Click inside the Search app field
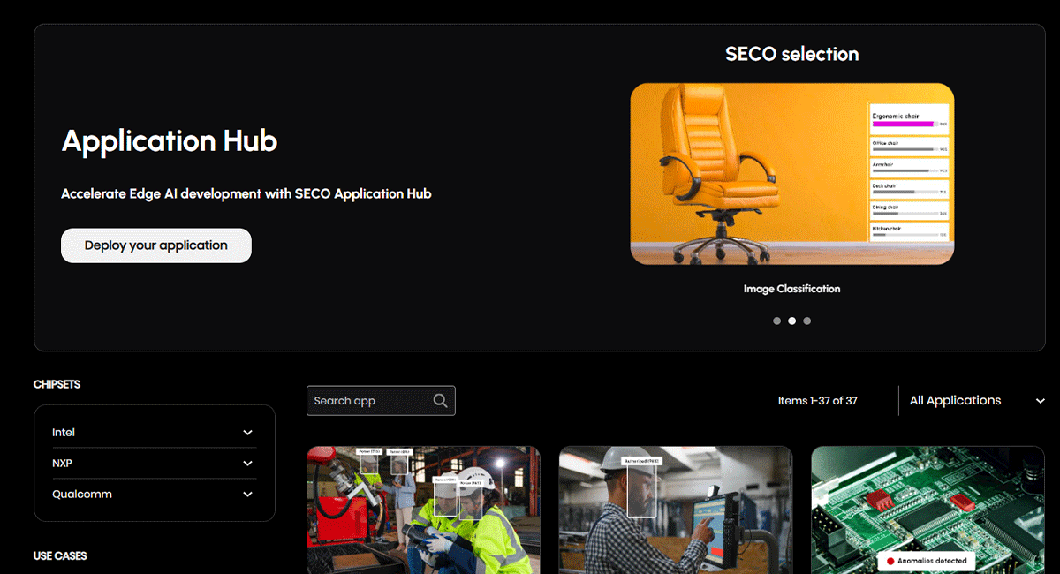This screenshot has height=574, width=1060. 371,400
